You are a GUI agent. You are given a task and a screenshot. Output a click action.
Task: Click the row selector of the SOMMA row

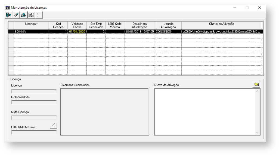11,31
